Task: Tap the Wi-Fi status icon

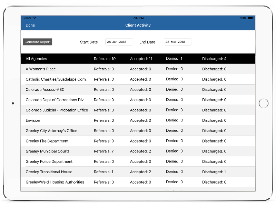Action: pos(34,18)
